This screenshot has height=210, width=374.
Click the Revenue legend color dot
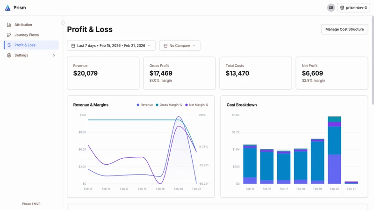pos(138,105)
